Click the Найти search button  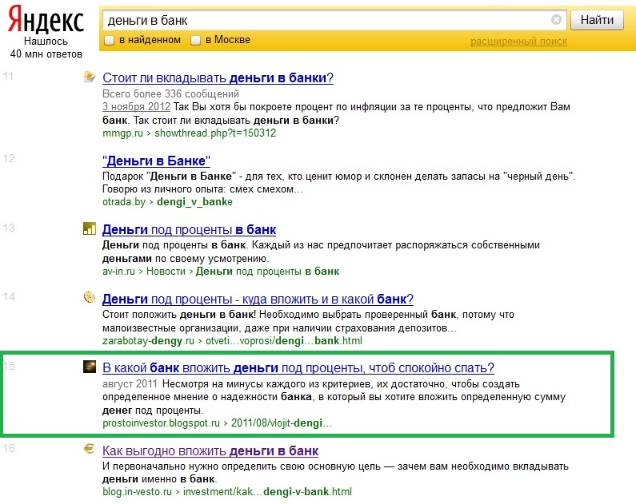click(597, 20)
